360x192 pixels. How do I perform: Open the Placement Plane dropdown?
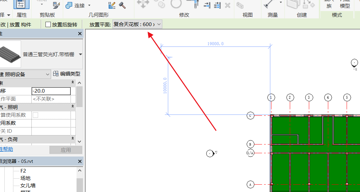pyautogui.click(x=159, y=24)
